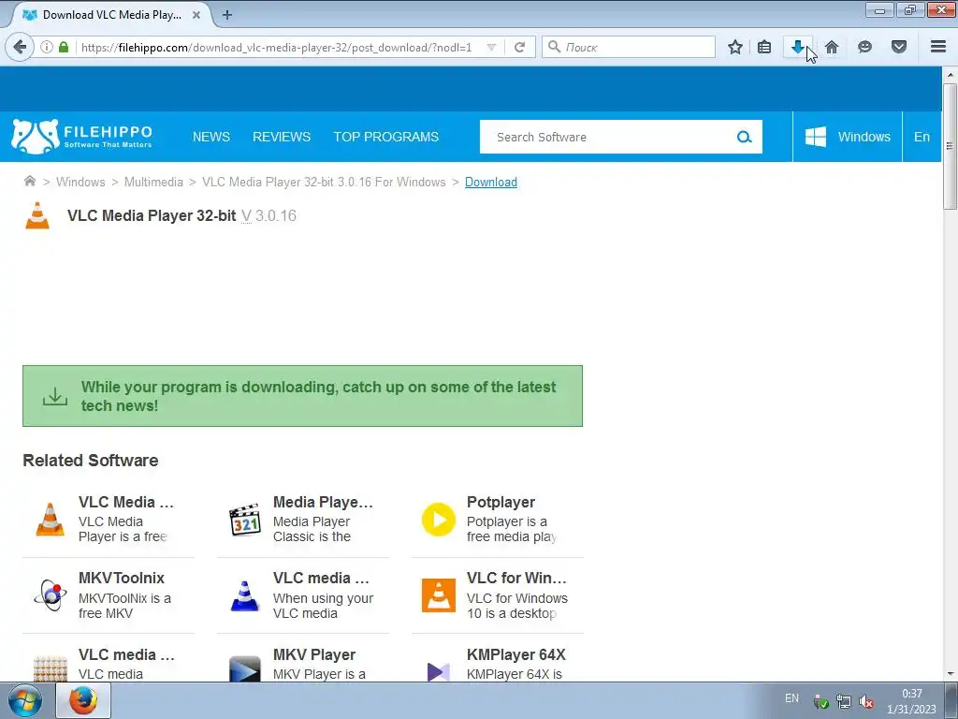Open the KMPlayer 64X title link

click(x=516, y=654)
